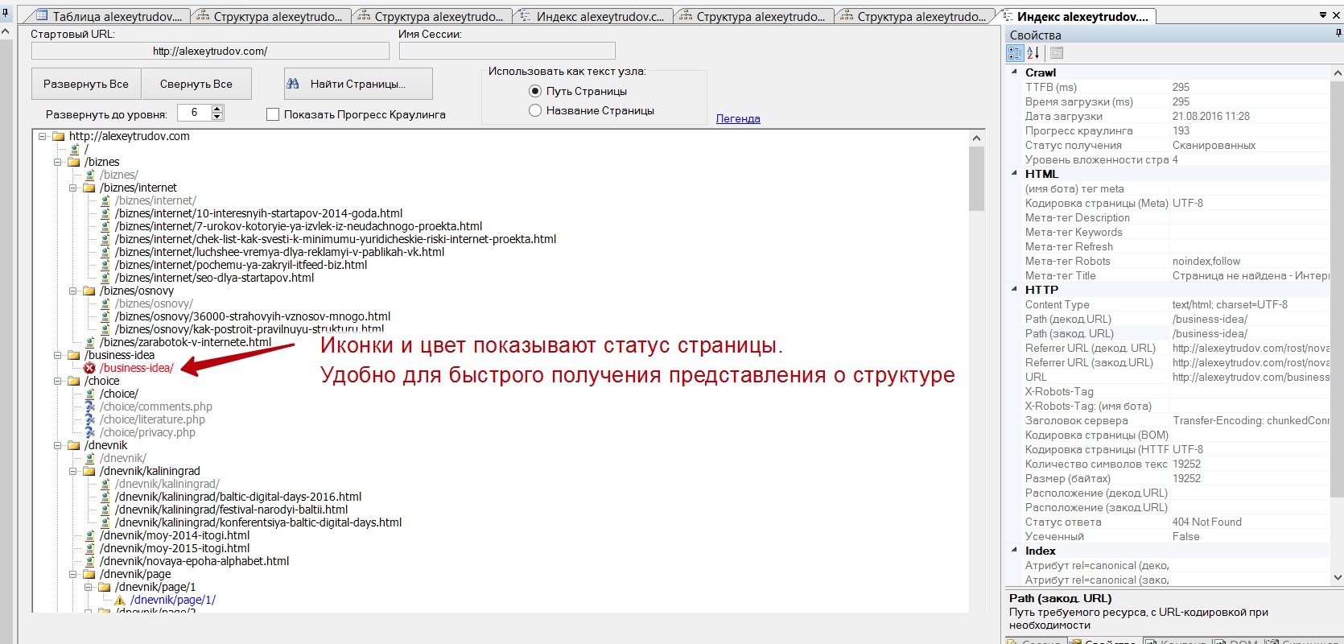The width and height of the screenshot is (1344, 644).
Task: Open the first Структура alexeytrudo tab
Action: pyautogui.click(x=270, y=16)
